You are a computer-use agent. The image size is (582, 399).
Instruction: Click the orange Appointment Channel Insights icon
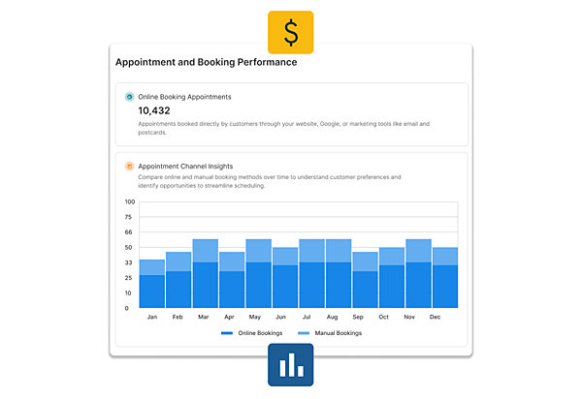pos(130,166)
